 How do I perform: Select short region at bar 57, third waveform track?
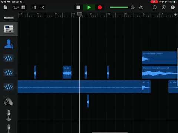click(146, 86)
